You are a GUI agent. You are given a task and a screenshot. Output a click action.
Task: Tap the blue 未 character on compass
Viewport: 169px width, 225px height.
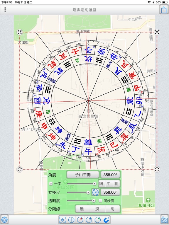pyautogui.click(x=62, y=145)
